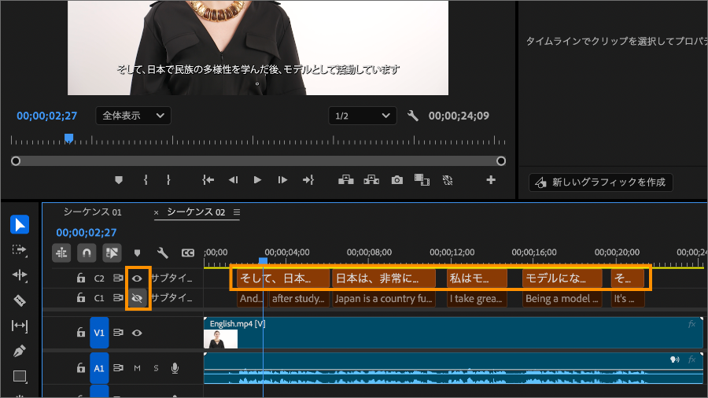Close the シーケンス 02 tab
The width and height of the screenshot is (708, 398).
coord(156,212)
